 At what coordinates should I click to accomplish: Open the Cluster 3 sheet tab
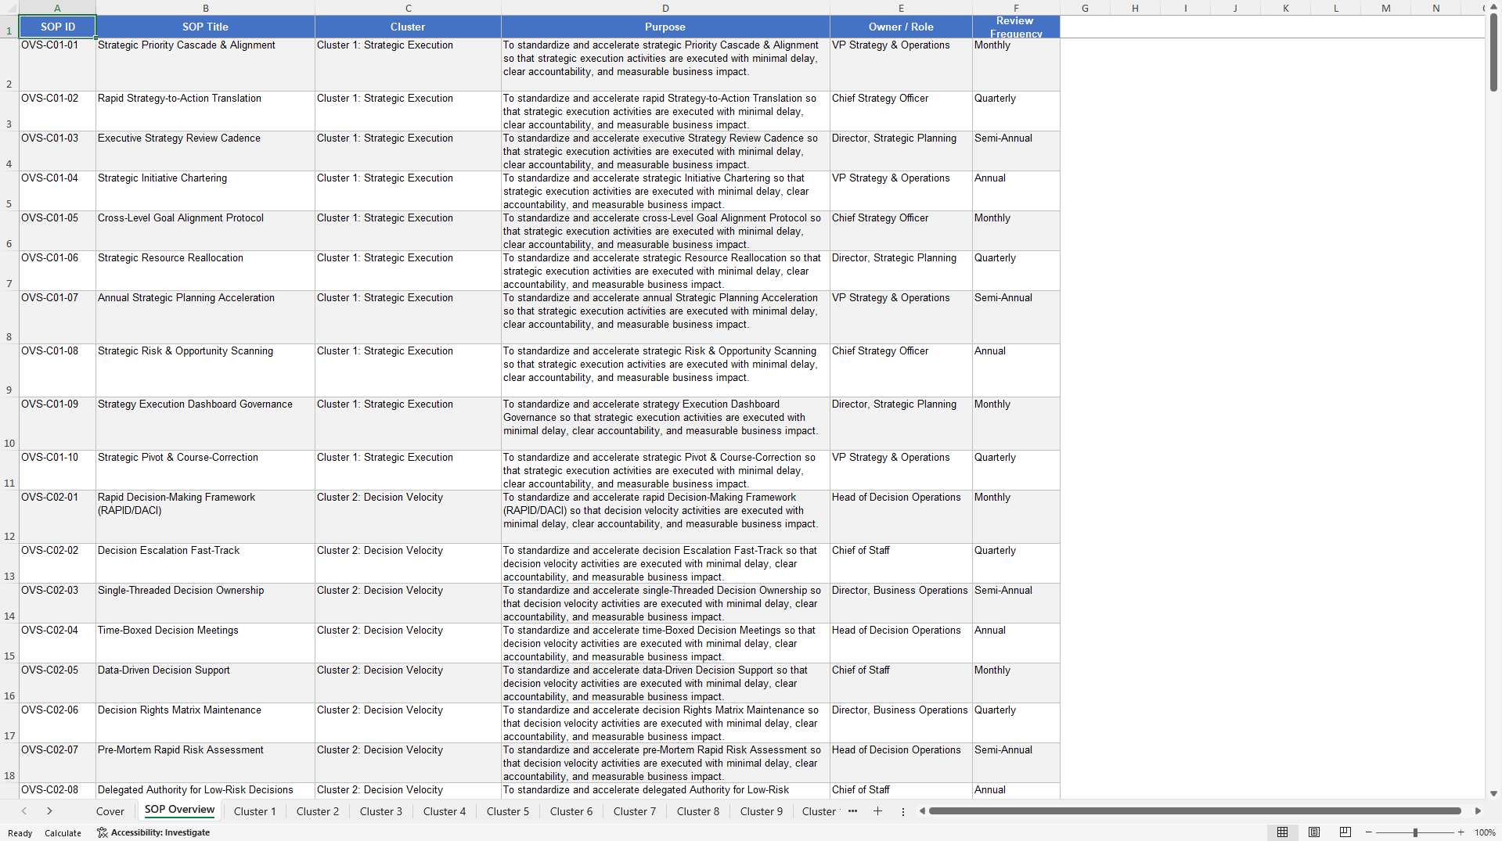click(x=381, y=811)
